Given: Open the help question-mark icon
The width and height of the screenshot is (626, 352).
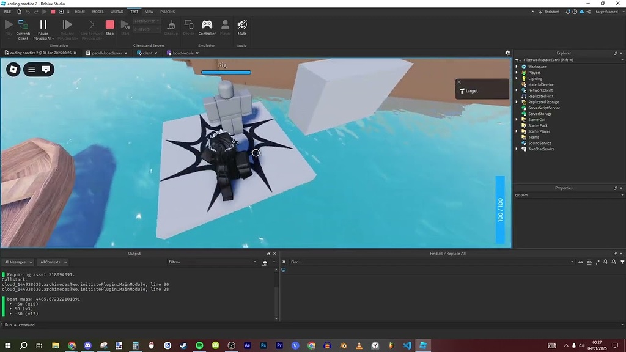Looking at the screenshot, I should [x=575, y=12].
